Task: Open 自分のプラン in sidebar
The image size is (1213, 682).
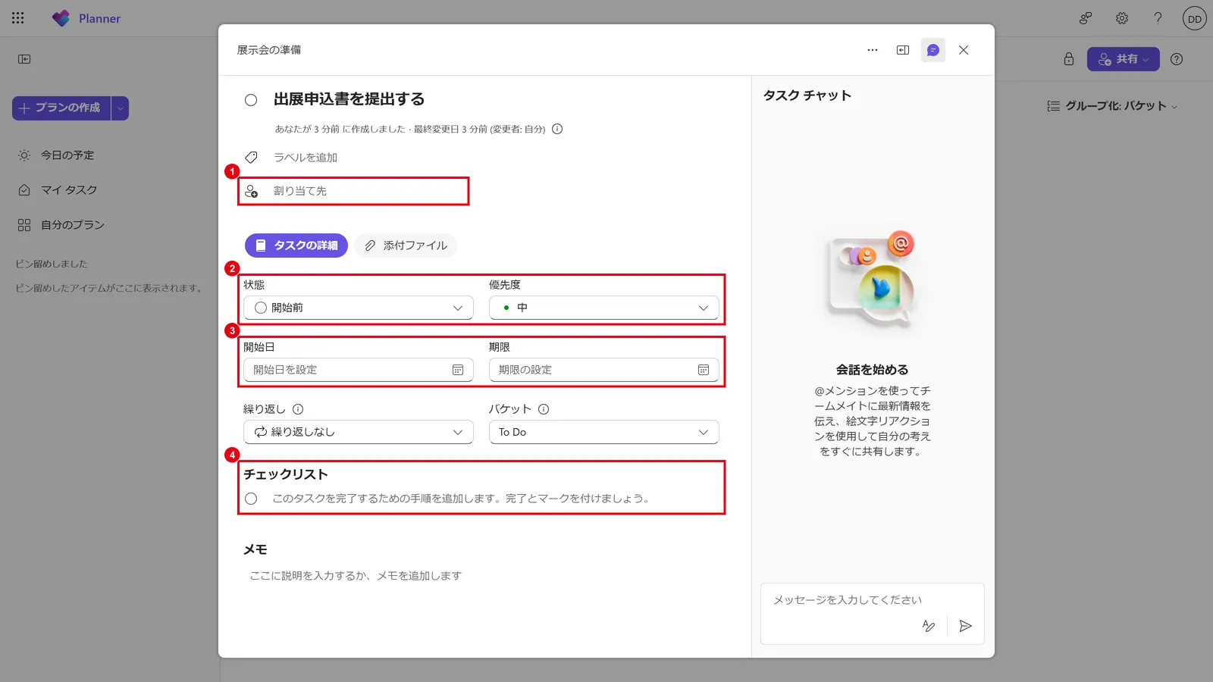Action: click(62, 225)
